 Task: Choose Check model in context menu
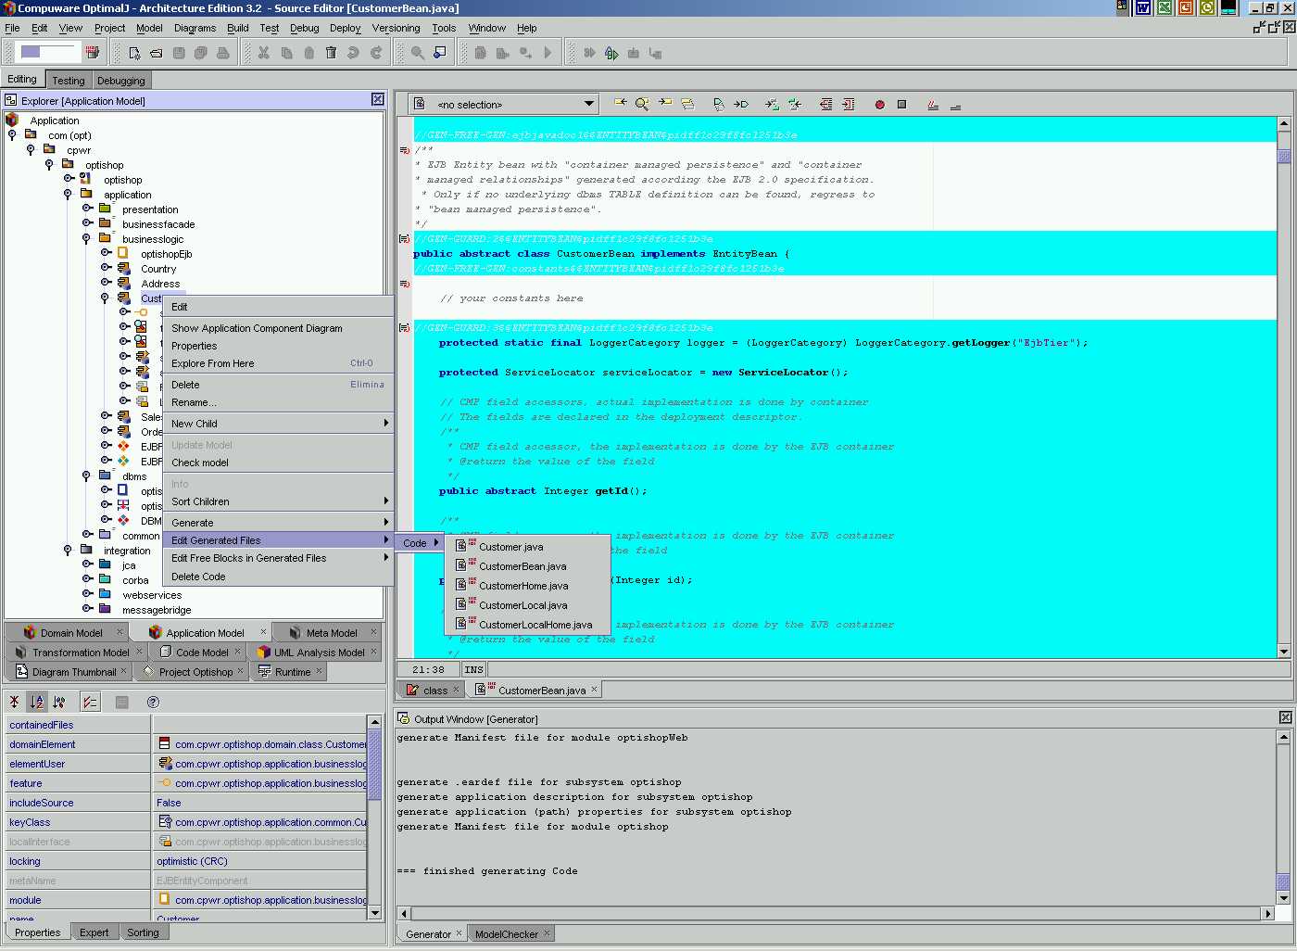point(278,463)
